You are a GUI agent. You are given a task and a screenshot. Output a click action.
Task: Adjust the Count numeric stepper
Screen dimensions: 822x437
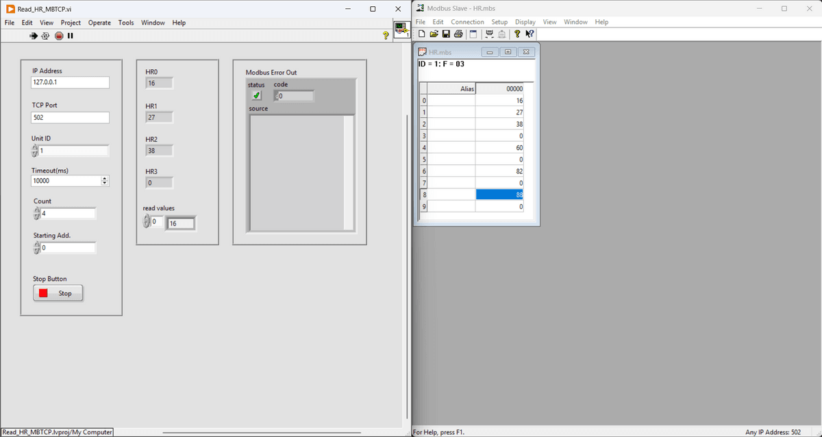click(37, 214)
